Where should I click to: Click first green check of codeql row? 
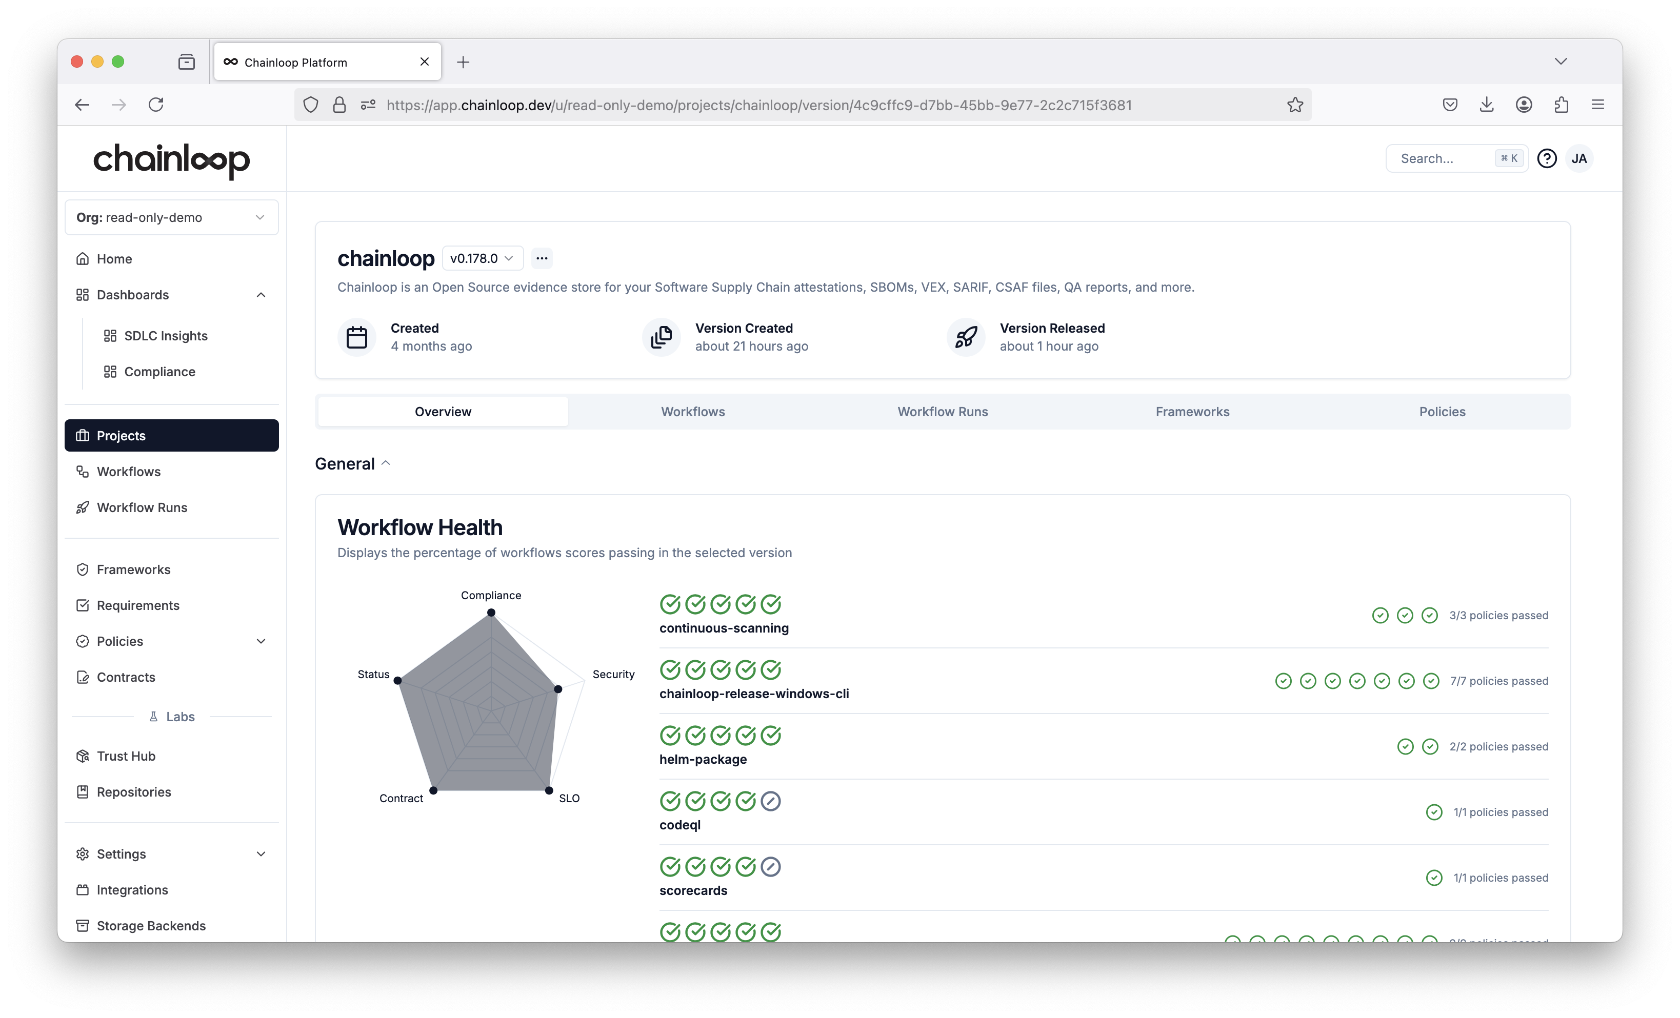(x=670, y=801)
